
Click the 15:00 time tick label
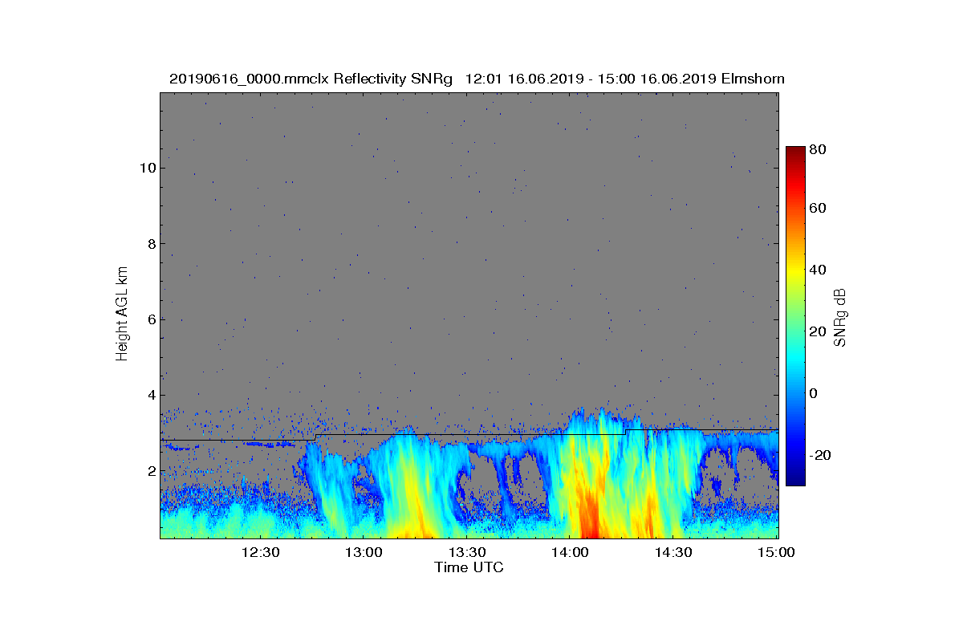coord(776,553)
